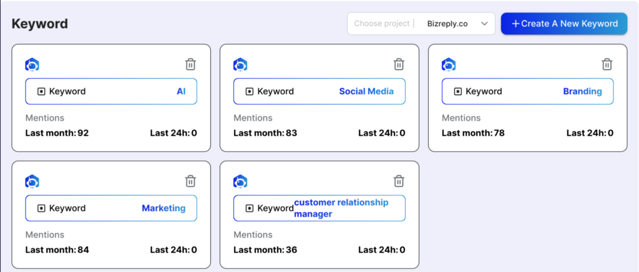This screenshot has height=272, width=639.
Task: Click the plus icon in Create button
Action: (x=515, y=24)
